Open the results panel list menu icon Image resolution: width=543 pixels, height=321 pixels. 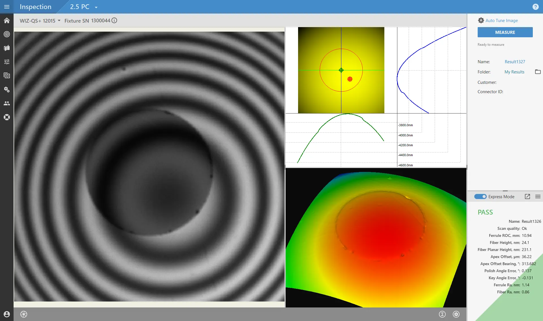point(538,196)
